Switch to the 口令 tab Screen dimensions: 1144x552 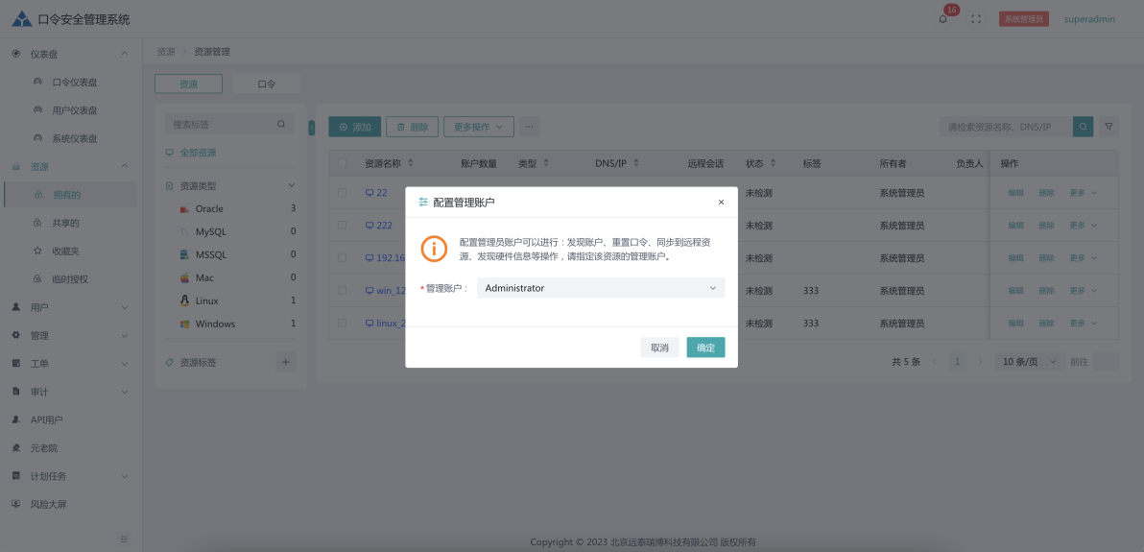[266, 84]
